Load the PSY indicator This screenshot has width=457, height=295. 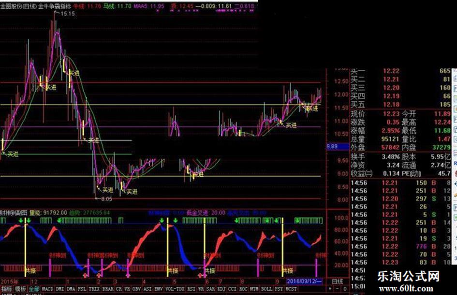point(279,289)
